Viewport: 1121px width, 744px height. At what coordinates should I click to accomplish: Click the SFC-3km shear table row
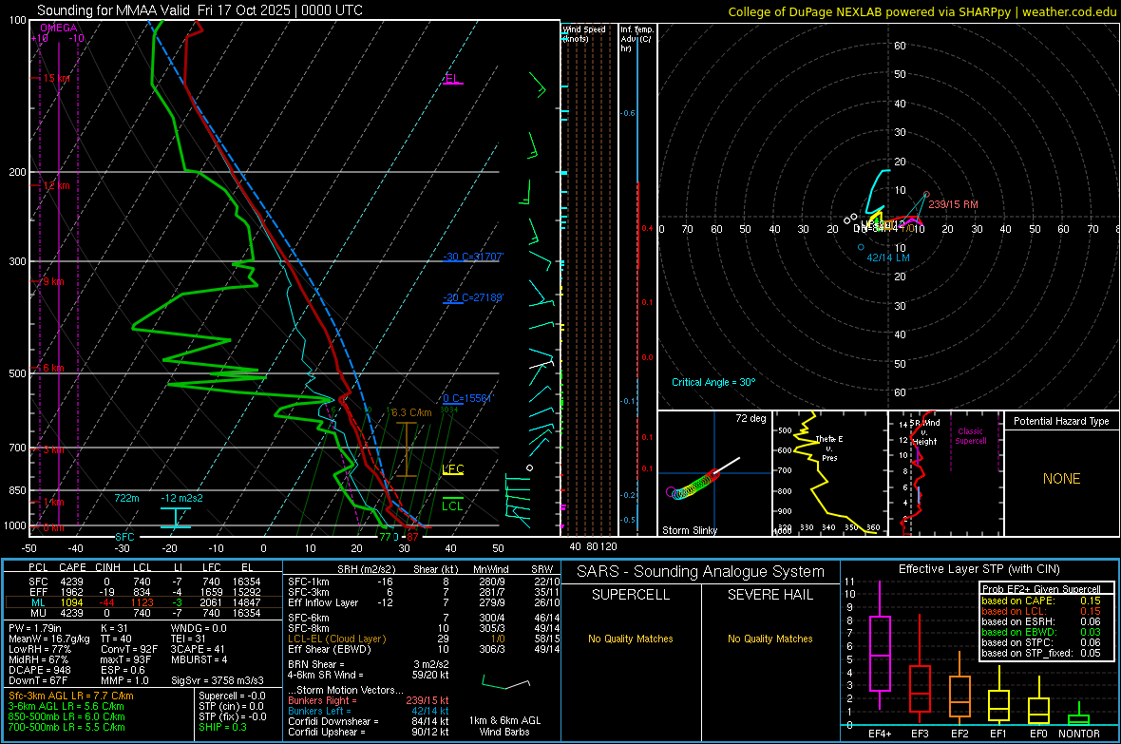[424, 592]
